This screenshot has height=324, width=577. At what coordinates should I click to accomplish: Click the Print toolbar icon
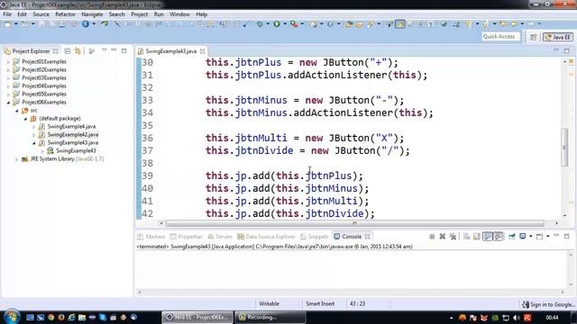62,24
